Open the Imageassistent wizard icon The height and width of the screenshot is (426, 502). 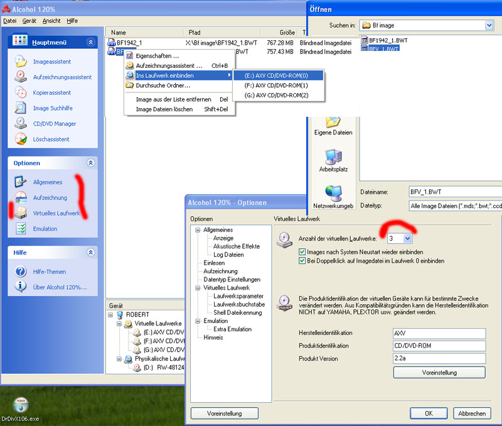[x=21, y=62]
